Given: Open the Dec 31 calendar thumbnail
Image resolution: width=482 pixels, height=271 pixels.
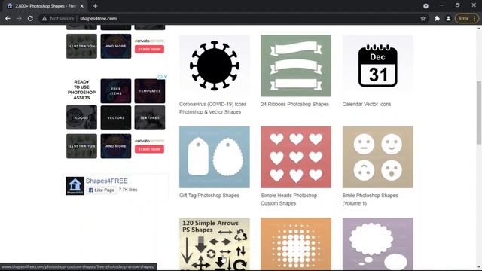Looking at the screenshot, I should point(378,65).
